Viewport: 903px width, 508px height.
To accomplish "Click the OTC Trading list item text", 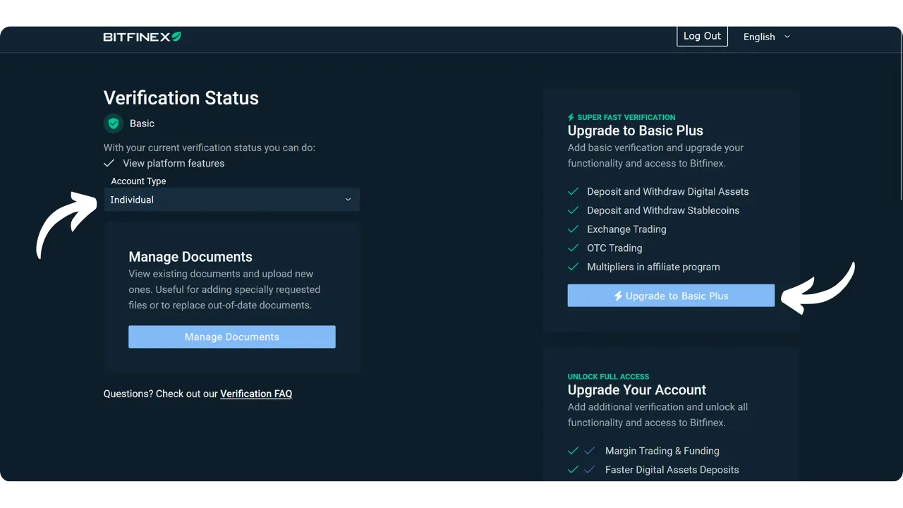I will (614, 248).
